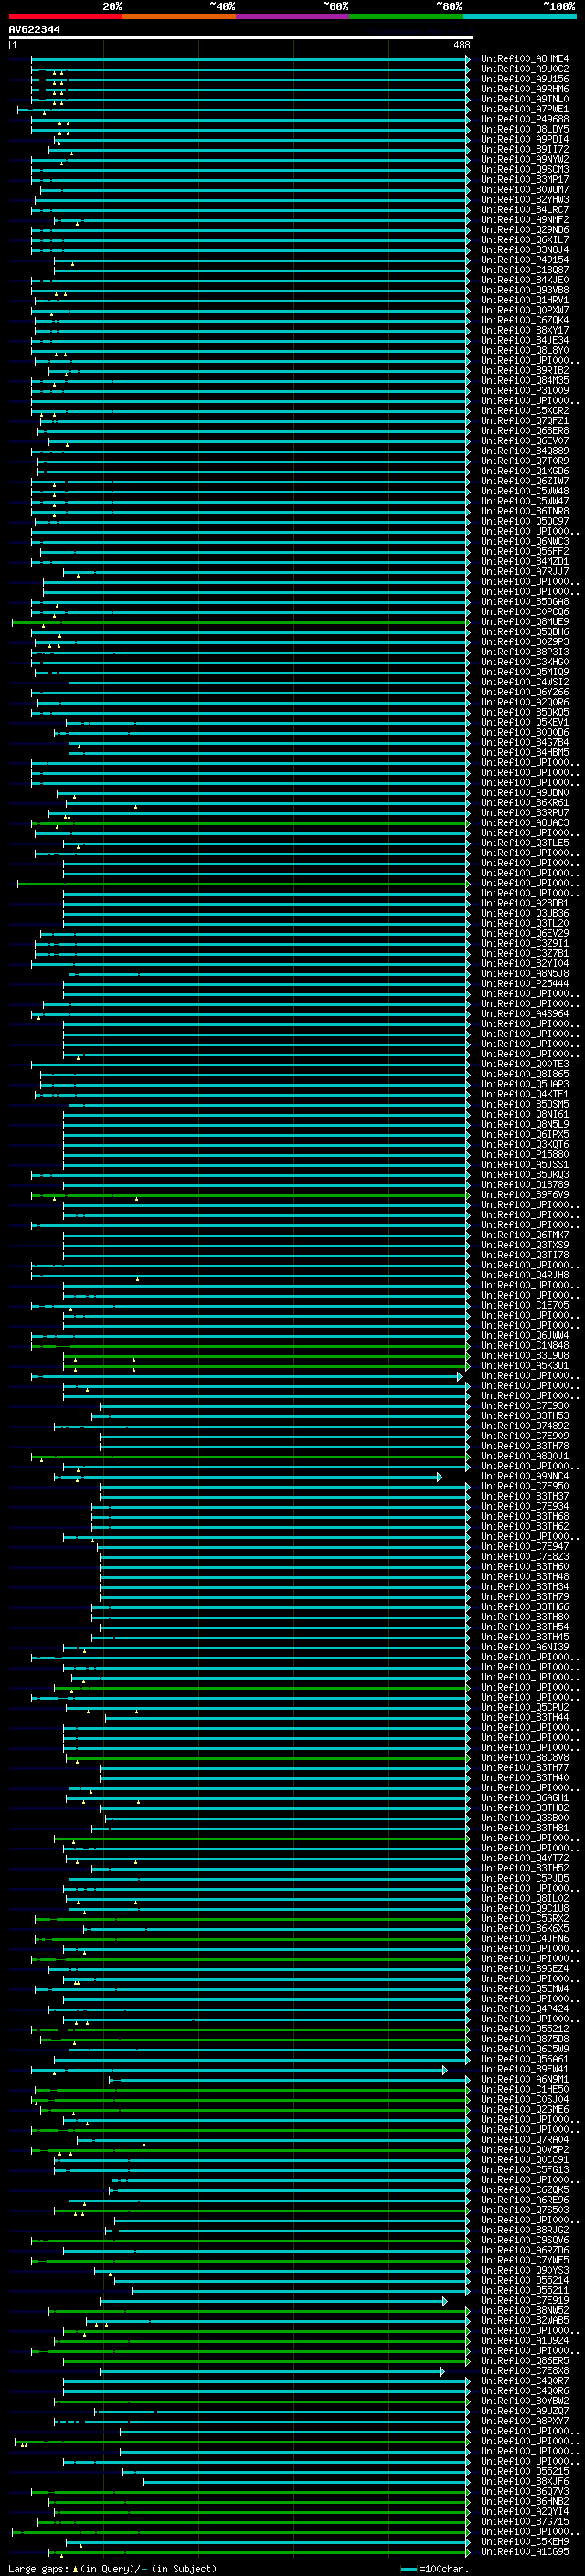585x2576 pixels.
Task: Select hit label UniRef100_A6NI39
Action: point(525,1647)
